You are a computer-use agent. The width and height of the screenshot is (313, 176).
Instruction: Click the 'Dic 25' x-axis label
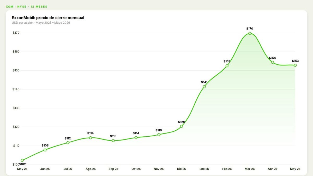point(182,169)
